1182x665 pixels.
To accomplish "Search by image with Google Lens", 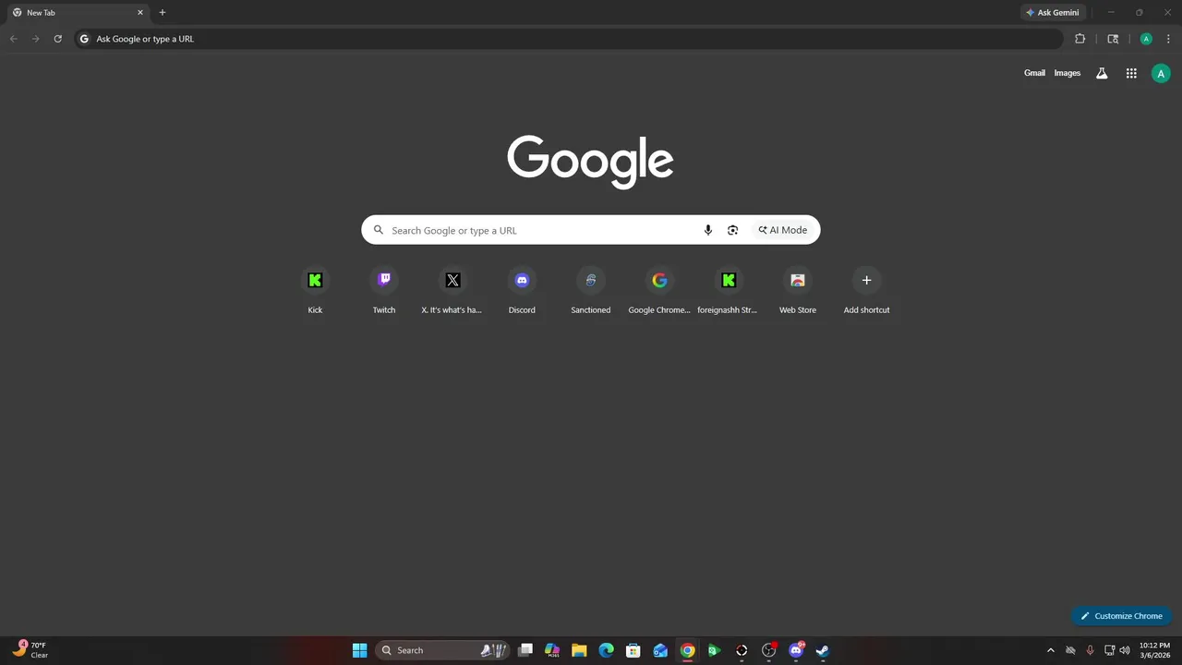I will click(732, 230).
